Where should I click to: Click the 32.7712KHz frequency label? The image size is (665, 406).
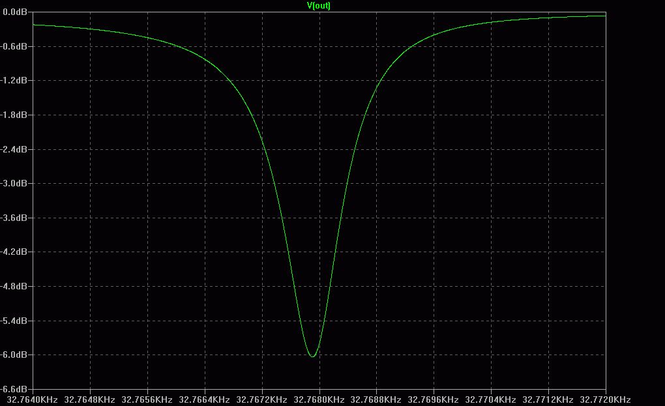[548, 399]
